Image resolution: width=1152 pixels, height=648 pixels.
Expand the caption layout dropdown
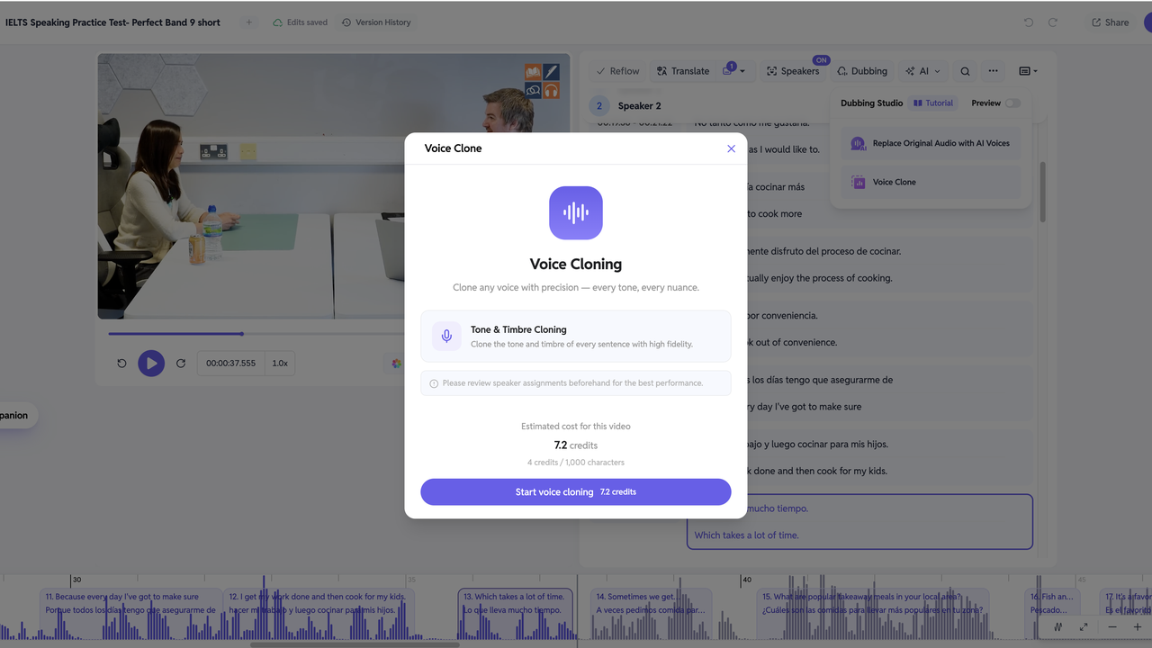1028,71
